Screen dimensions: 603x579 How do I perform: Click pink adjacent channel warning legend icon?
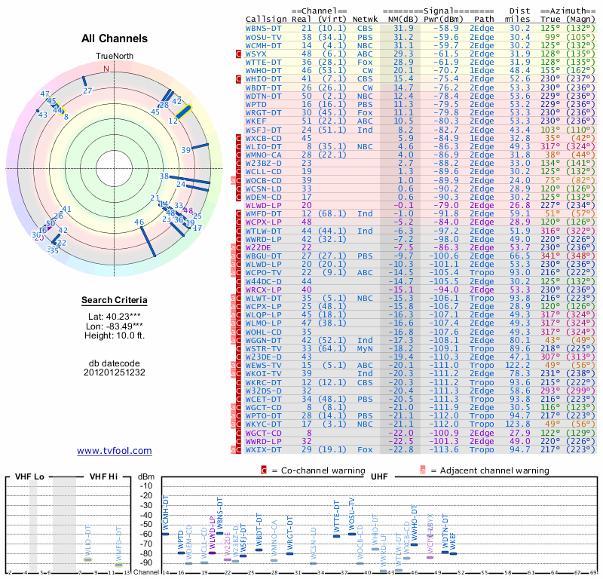(423, 470)
